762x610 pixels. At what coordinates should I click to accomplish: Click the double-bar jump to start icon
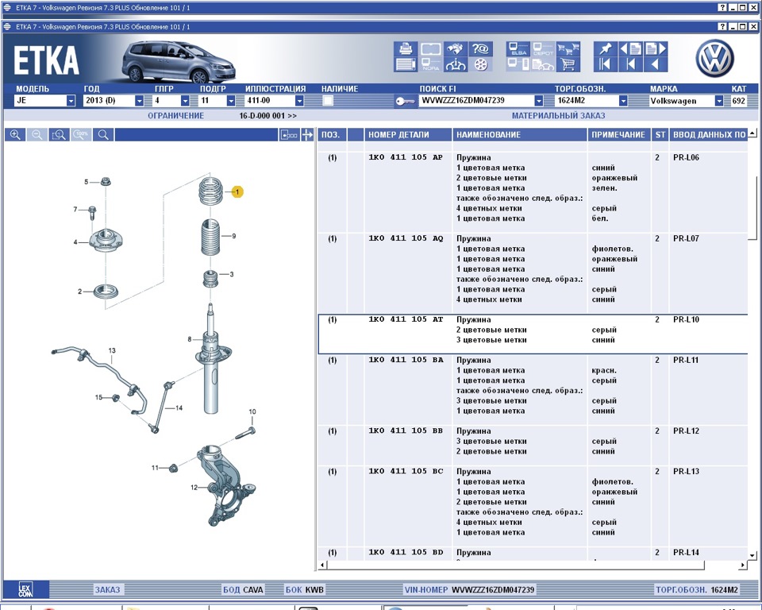(606, 64)
